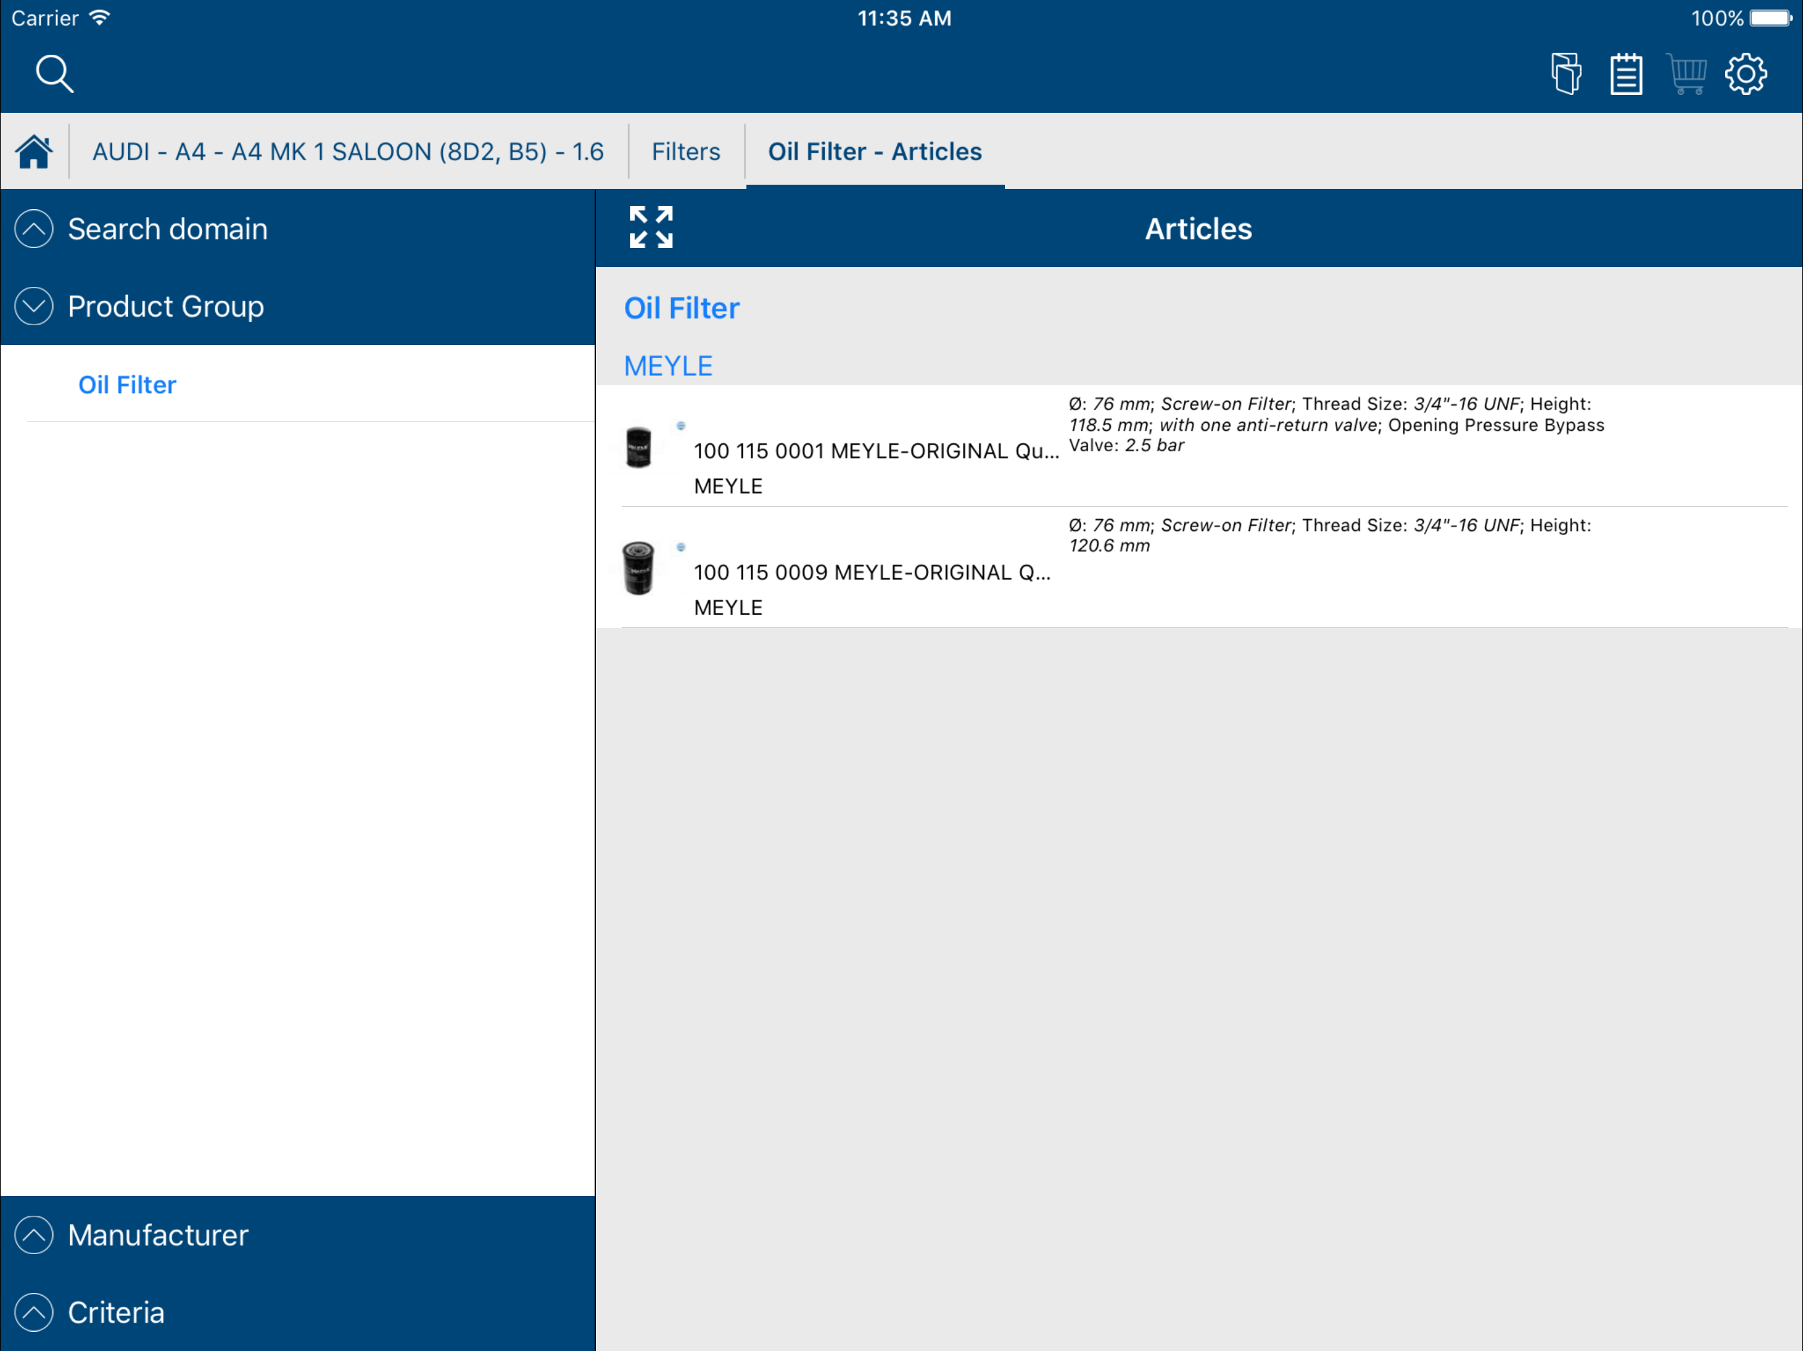Image resolution: width=1803 pixels, height=1351 pixels.
Task: Click MEYLE brand under article 0009
Action: point(728,608)
